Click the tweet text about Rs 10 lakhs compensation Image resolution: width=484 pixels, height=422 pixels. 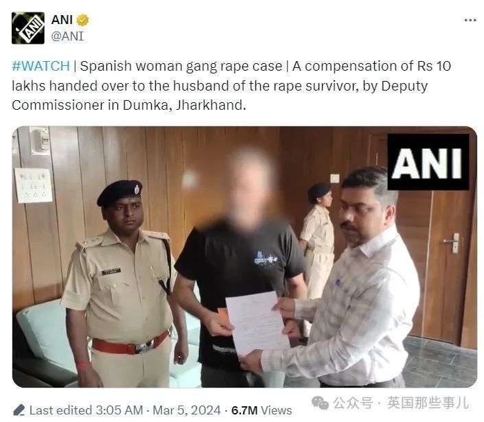click(x=231, y=86)
